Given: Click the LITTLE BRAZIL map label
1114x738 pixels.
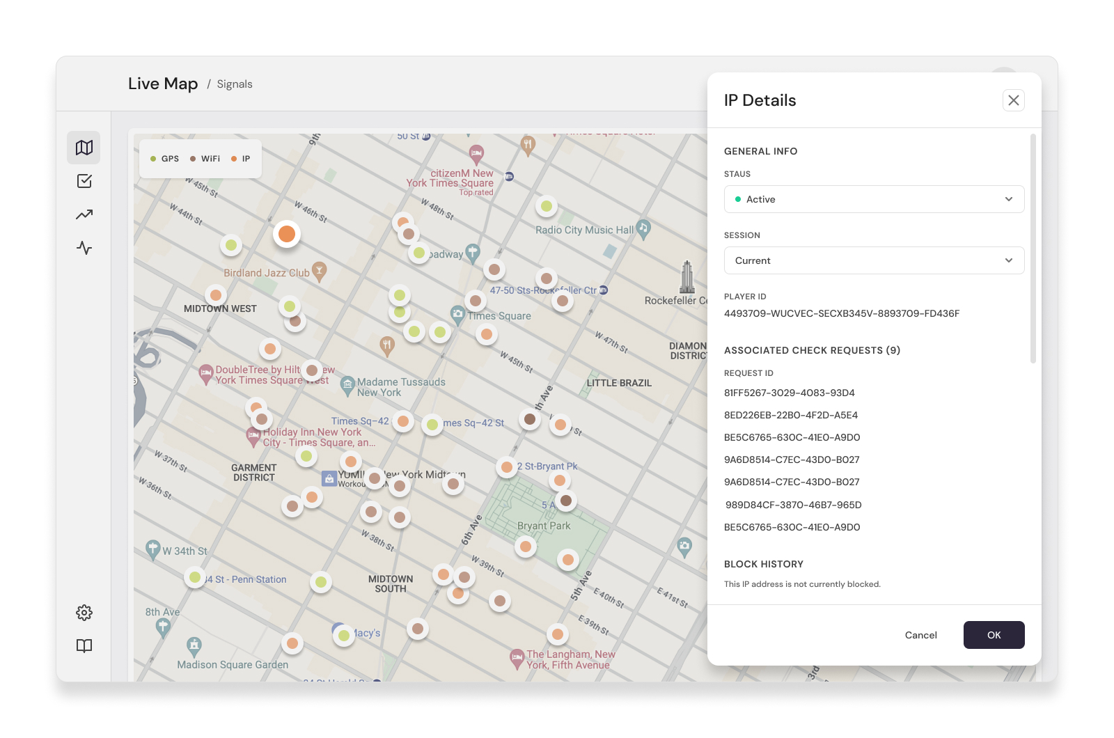Looking at the screenshot, I should 619,383.
